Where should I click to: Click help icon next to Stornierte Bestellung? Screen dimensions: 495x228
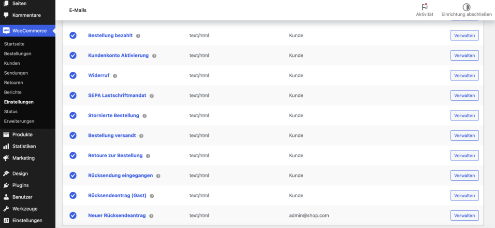[x=145, y=116]
